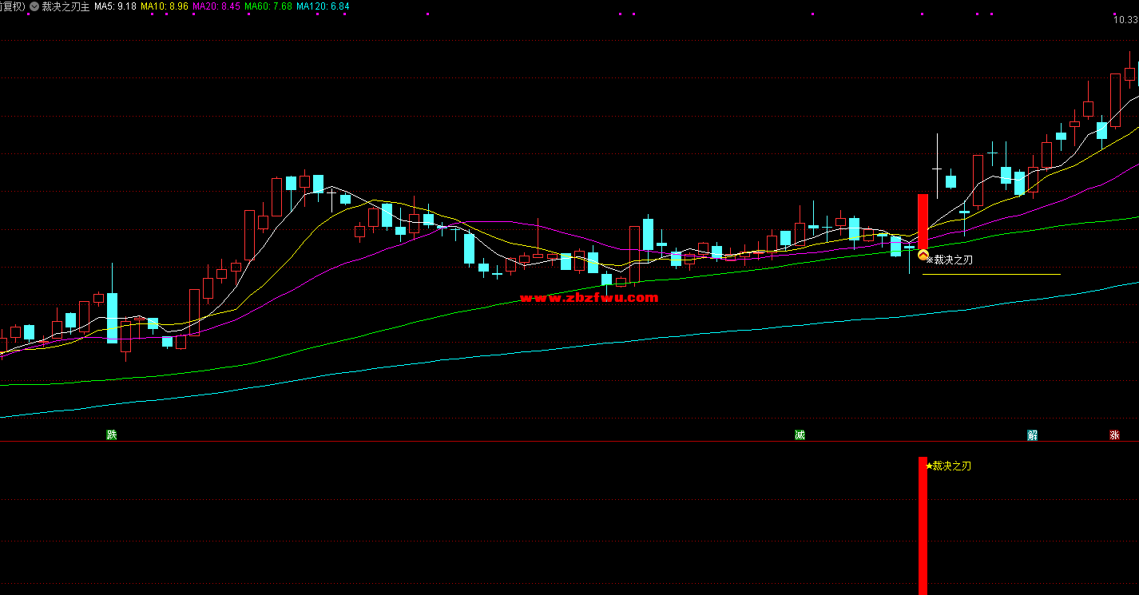Select the yellow MA10: 8.96 legend

(164, 6)
